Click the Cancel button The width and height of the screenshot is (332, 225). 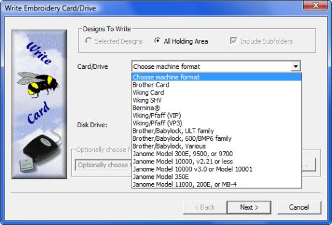pyautogui.click(x=299, y=207)
